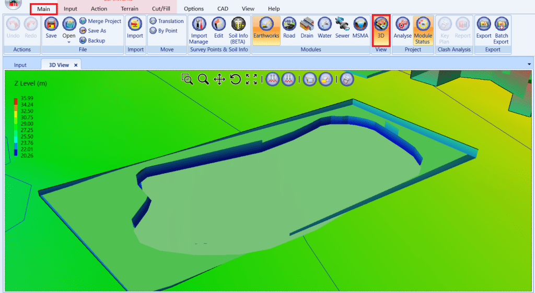Select the Drain module
This screenshot has width=535, height=293.
[307, 28]
